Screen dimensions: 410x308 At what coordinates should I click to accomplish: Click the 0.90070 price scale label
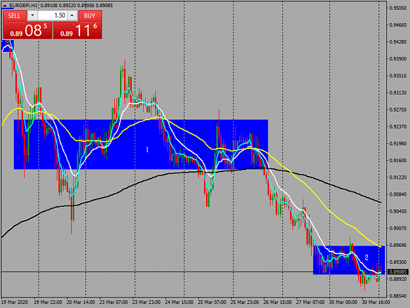(x=398, y=228)
